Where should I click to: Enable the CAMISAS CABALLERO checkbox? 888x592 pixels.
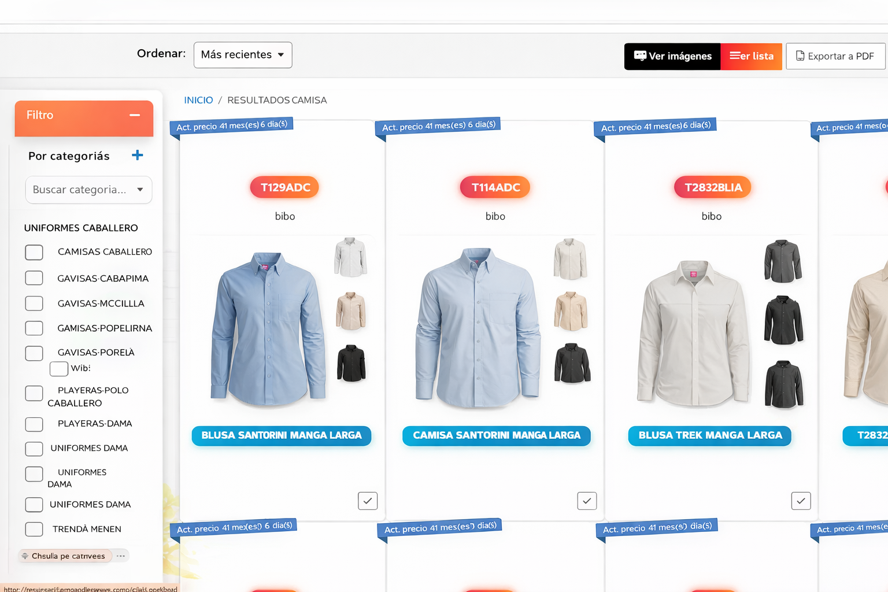(34, 253)
